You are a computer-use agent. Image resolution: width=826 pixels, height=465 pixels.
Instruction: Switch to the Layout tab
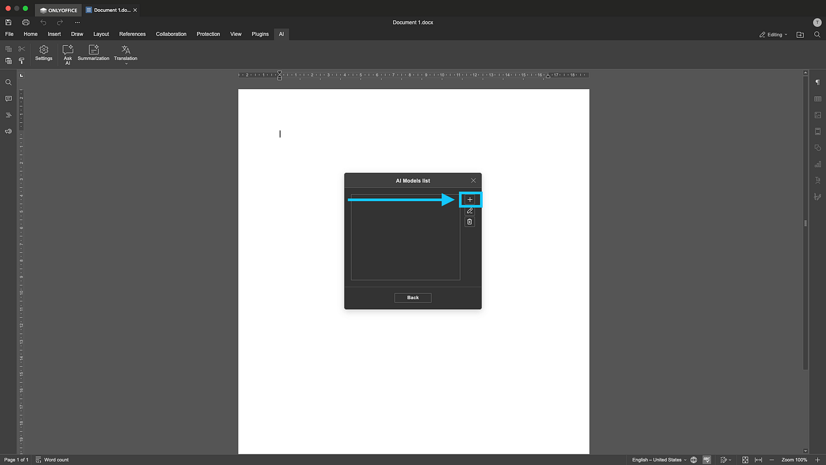101,34
